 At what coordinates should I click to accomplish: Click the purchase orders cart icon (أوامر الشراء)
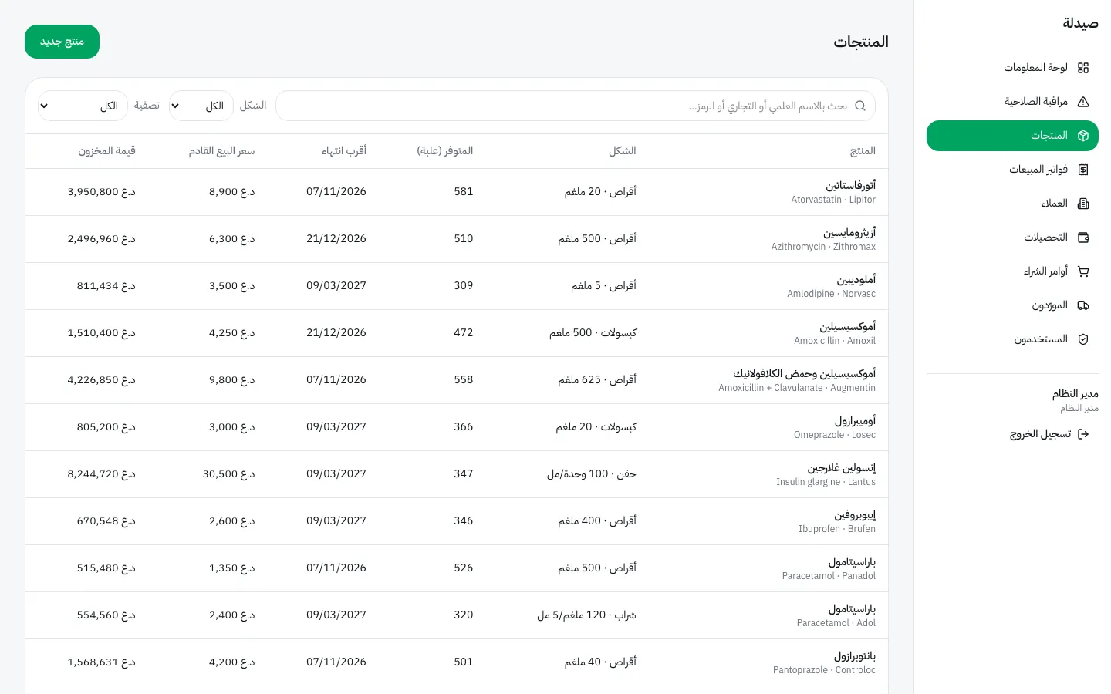click(x=1083, y=271)
